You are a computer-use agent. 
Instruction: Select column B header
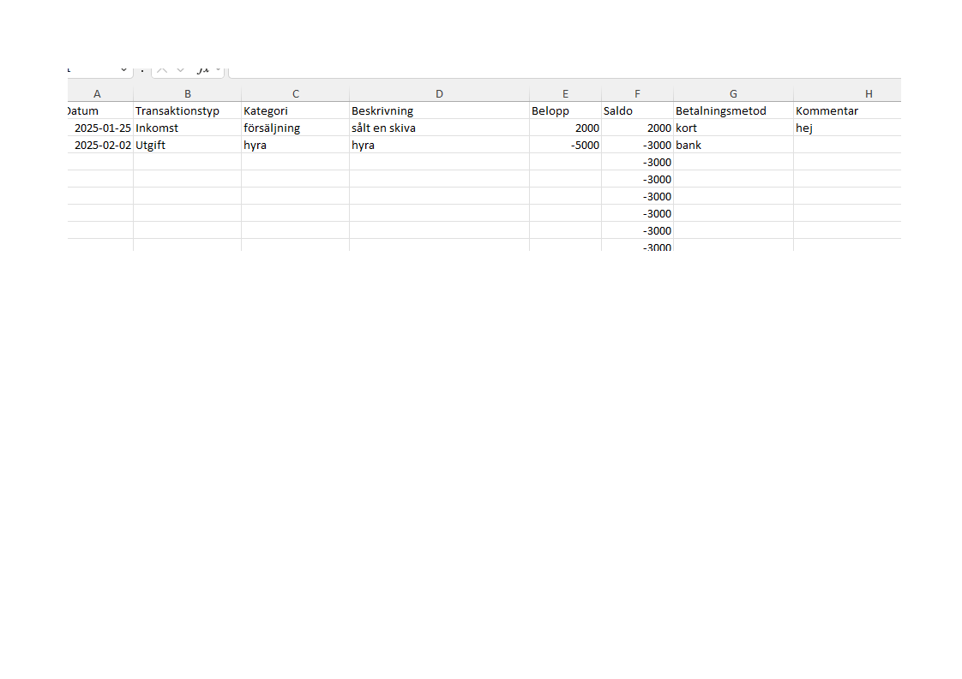pyautogui.click(x=187, y=94)
